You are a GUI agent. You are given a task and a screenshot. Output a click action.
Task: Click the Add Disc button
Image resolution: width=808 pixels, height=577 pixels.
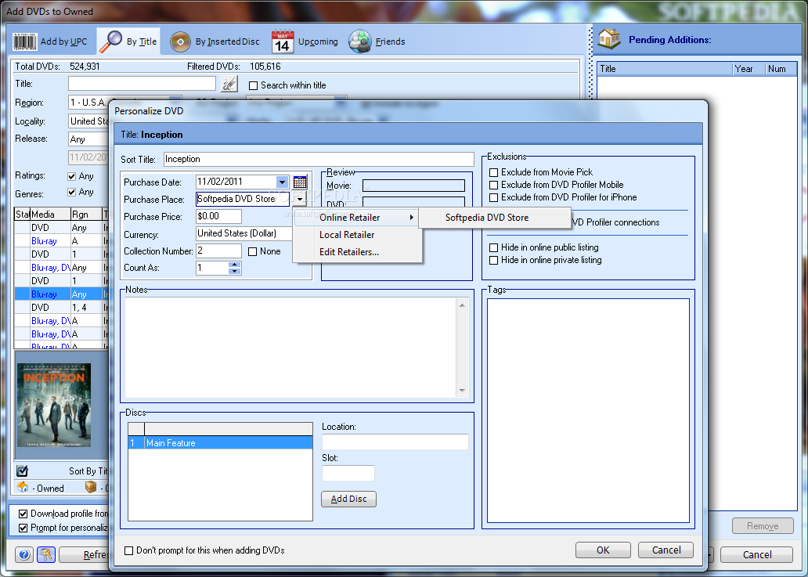pyautogui.click(x=349, y=499)
